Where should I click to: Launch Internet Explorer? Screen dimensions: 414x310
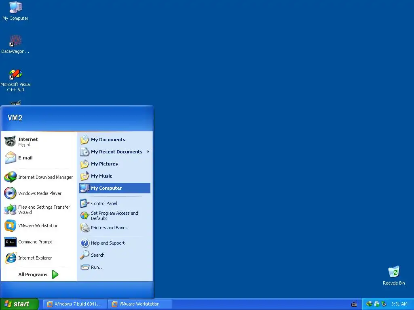click(38, 258)
